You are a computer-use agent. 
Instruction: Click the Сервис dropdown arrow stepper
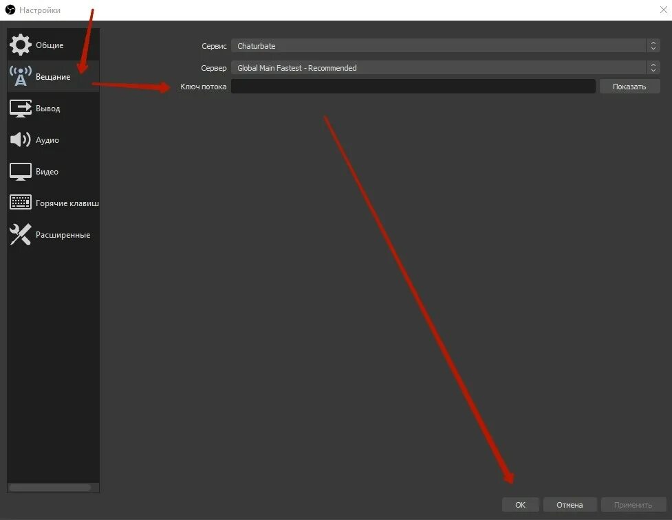click(x=653, y=46)
